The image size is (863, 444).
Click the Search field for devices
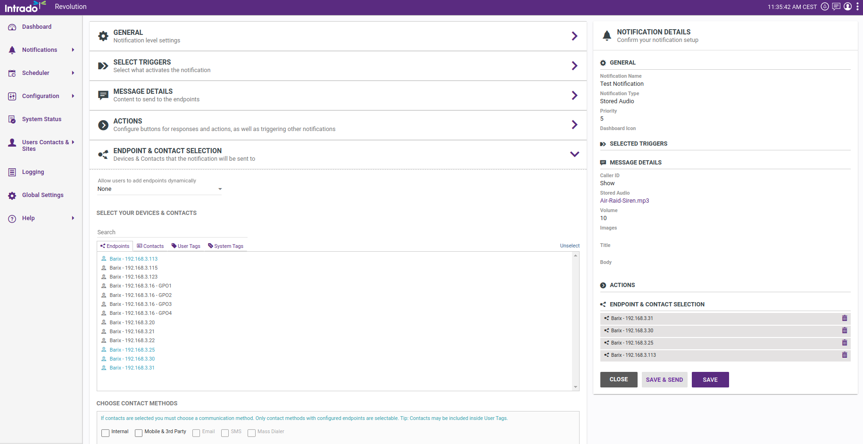click(172, 232)
